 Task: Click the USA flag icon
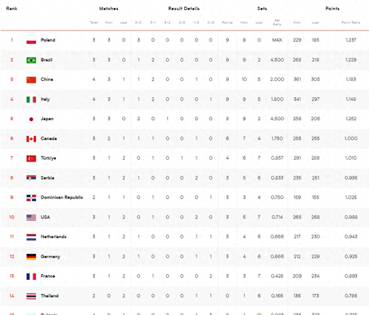31,217
